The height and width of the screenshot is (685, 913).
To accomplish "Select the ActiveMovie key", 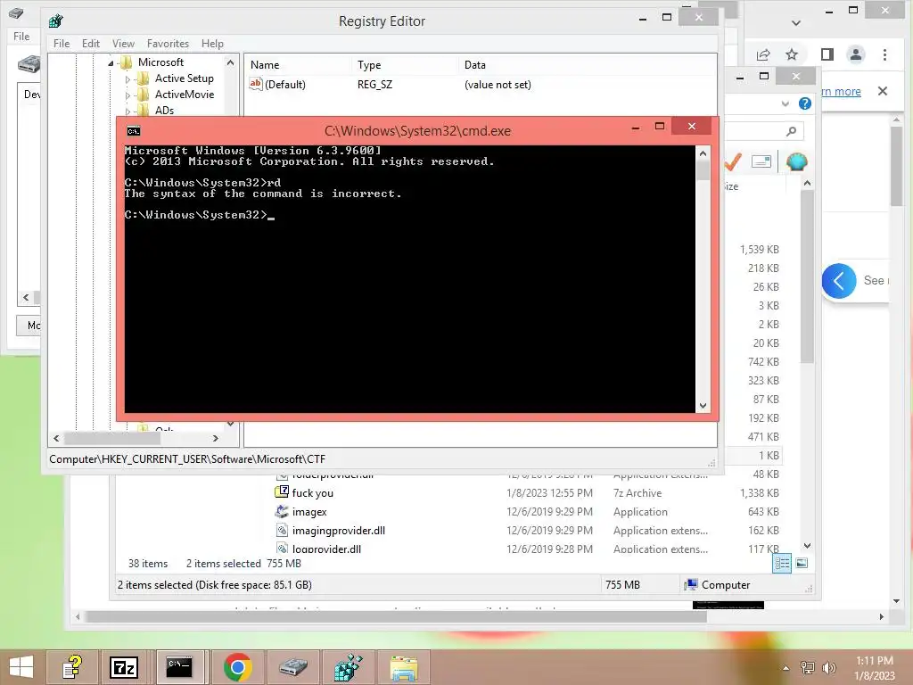I will tap(184, 95).
